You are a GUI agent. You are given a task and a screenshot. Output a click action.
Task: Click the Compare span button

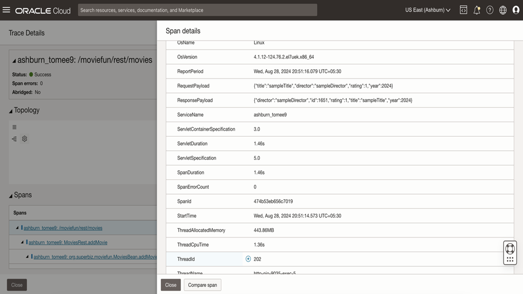[202, 285]
